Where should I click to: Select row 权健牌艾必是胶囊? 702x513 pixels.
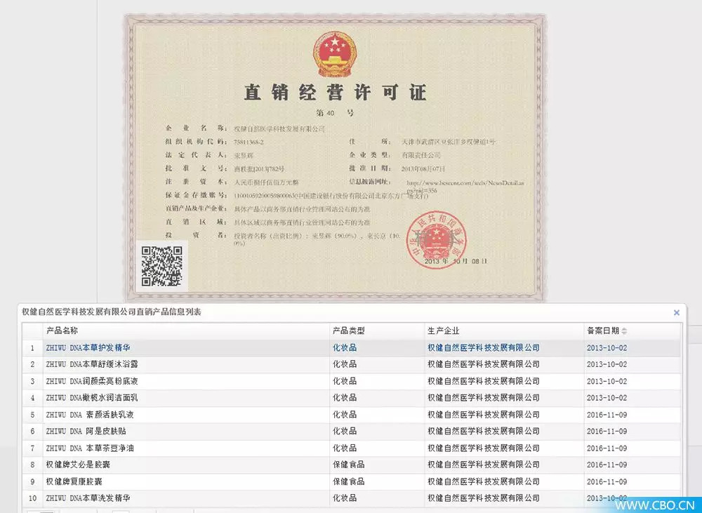click(352, 465)
